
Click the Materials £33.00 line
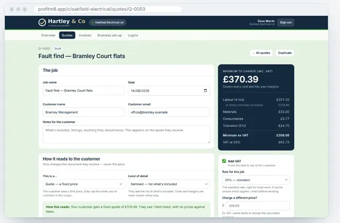point(256,112)
